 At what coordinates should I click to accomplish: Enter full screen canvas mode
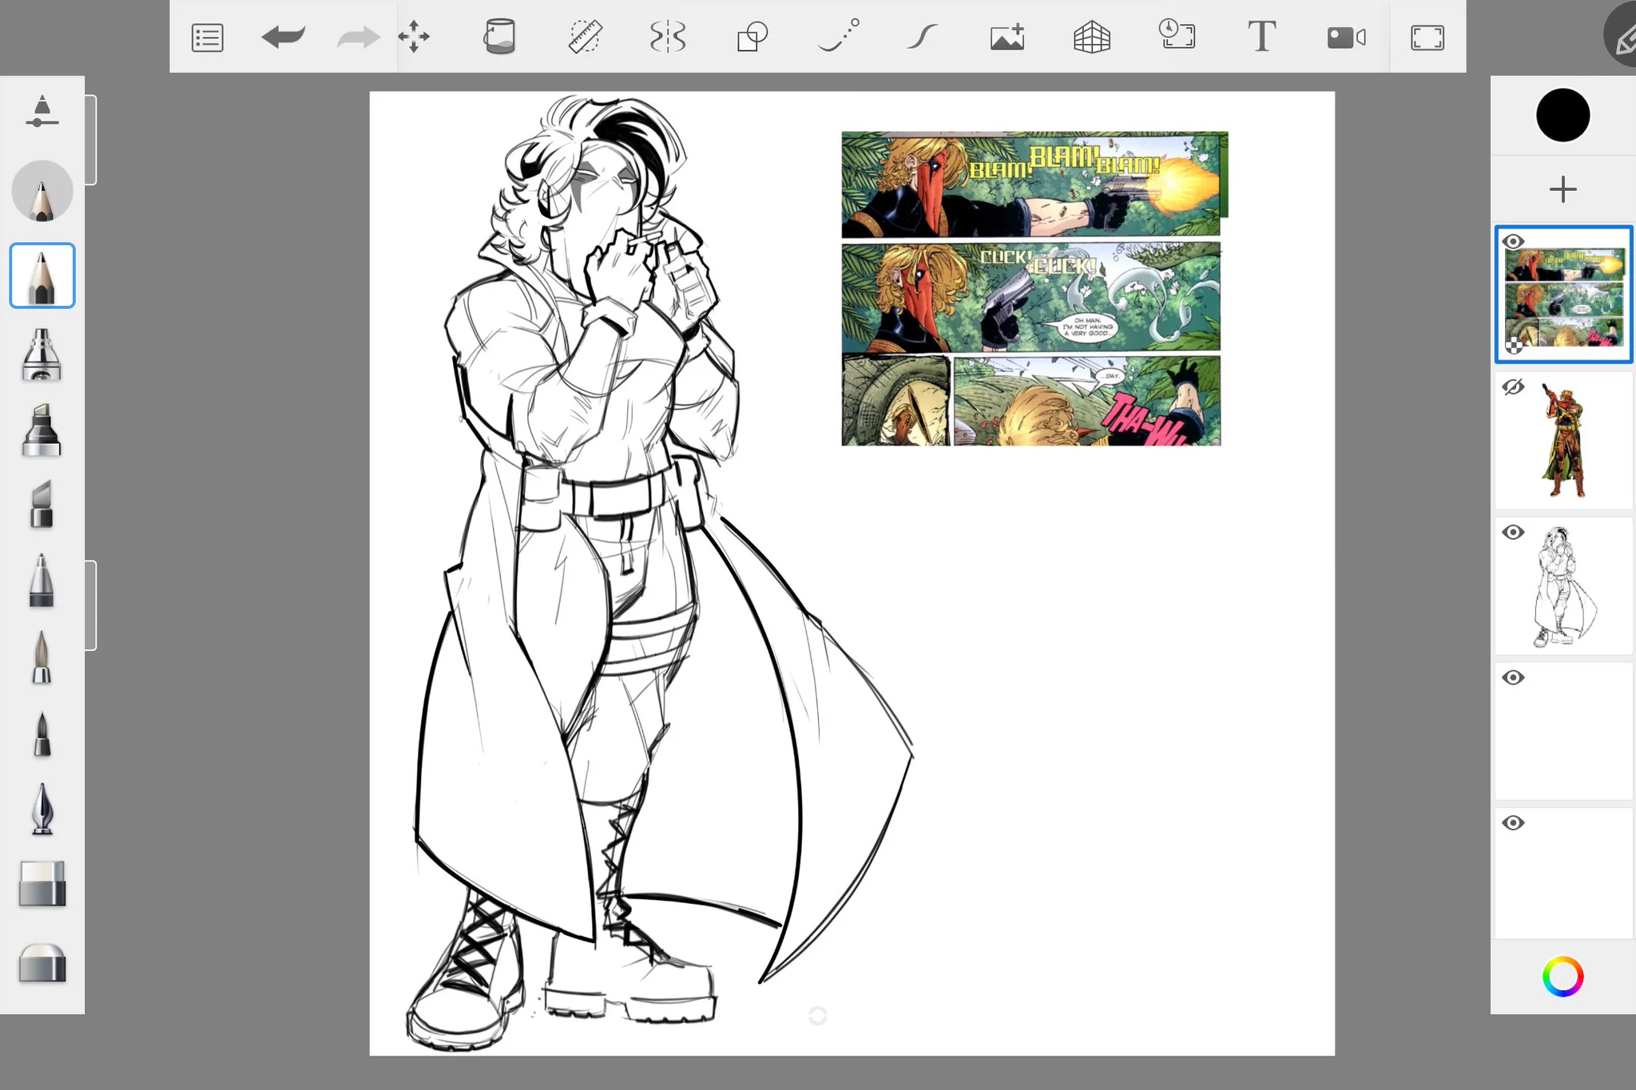click(1428, 38)
